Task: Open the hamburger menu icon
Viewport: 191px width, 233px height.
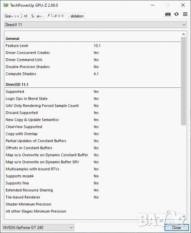Action: pos(185,14)
